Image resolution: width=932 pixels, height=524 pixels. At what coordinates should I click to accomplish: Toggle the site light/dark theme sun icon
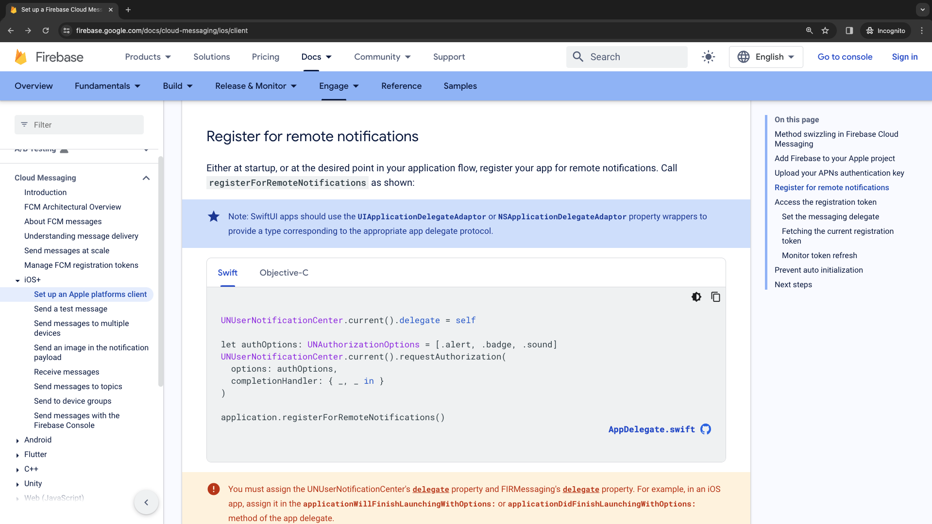pos(709,57)
